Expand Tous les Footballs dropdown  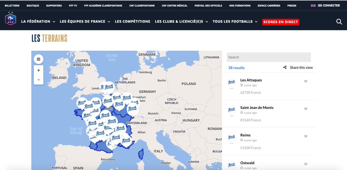coord(235,21)
